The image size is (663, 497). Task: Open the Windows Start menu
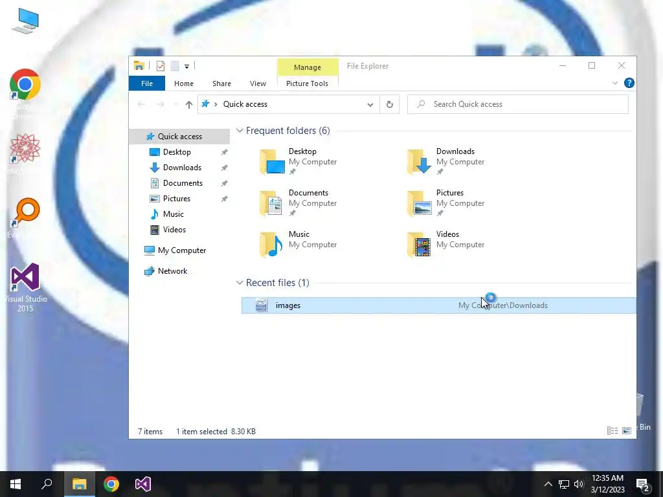pyautogui.click(x=16, y=484)
